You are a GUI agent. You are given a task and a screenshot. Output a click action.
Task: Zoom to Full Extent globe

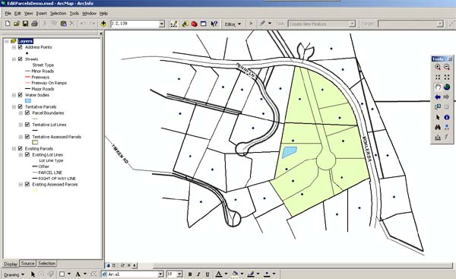447,87
